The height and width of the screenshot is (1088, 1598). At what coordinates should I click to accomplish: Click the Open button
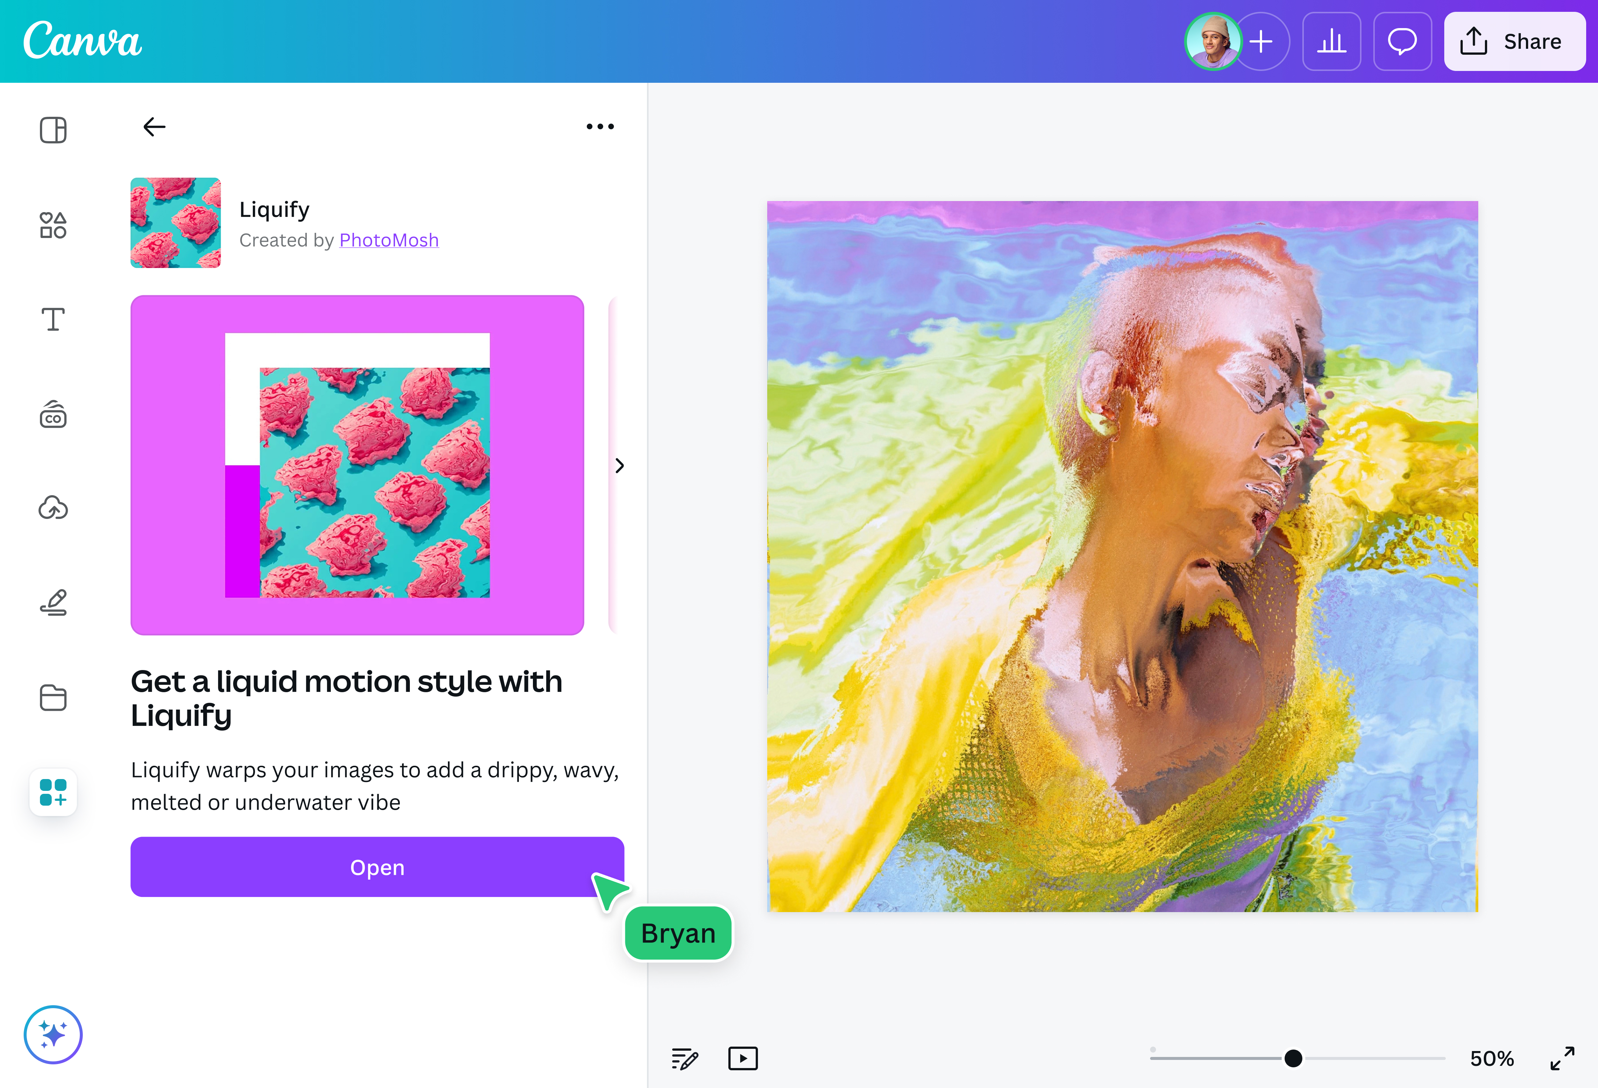point(377,867)
